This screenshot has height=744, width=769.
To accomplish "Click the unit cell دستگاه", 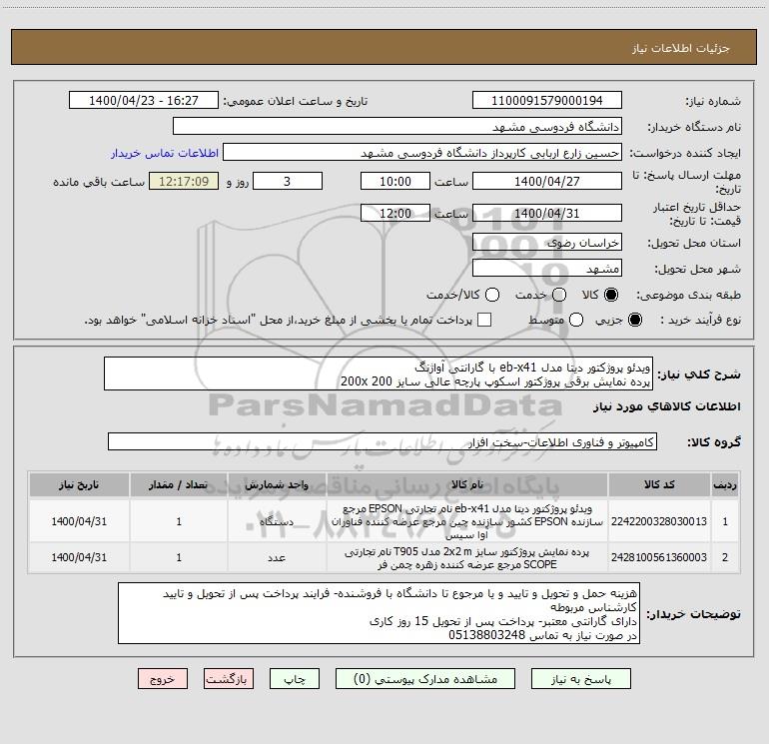I will tap(277, 521).
